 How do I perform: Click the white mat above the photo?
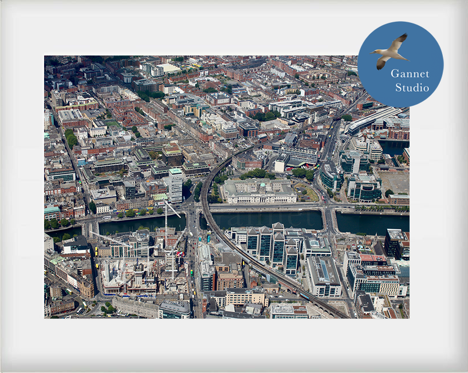coord(200,34)
